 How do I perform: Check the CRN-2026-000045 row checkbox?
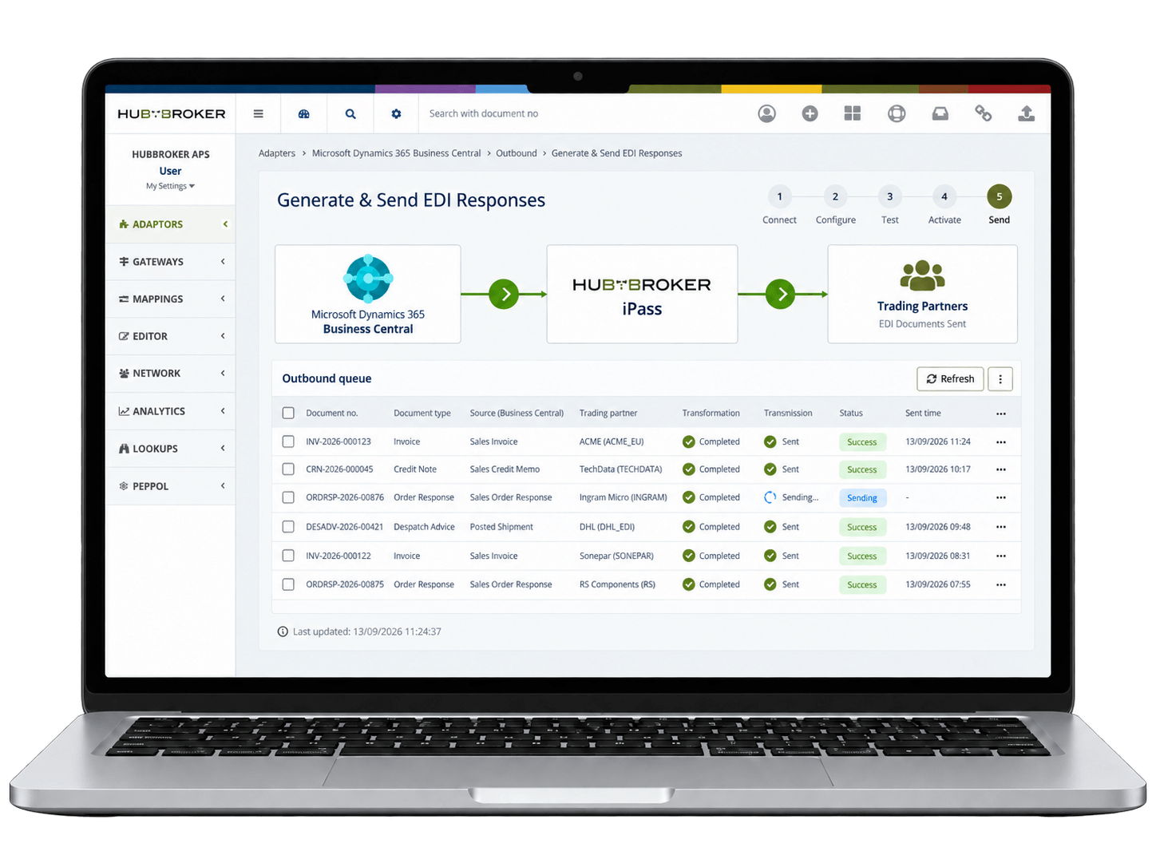(288, 469)
